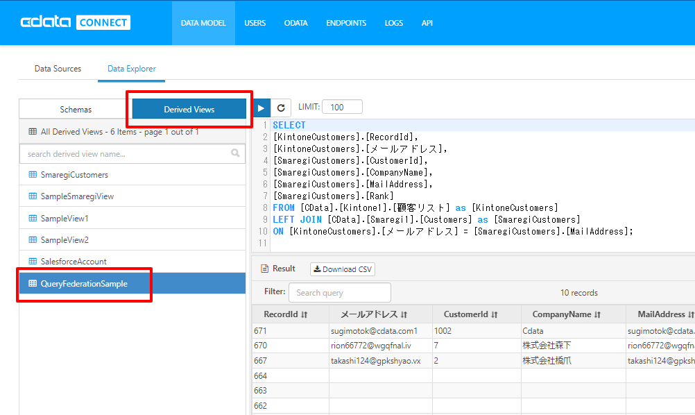Sort by メールアドレス using its sort arrows
The image size is (695, 415).
pos(404,314)
